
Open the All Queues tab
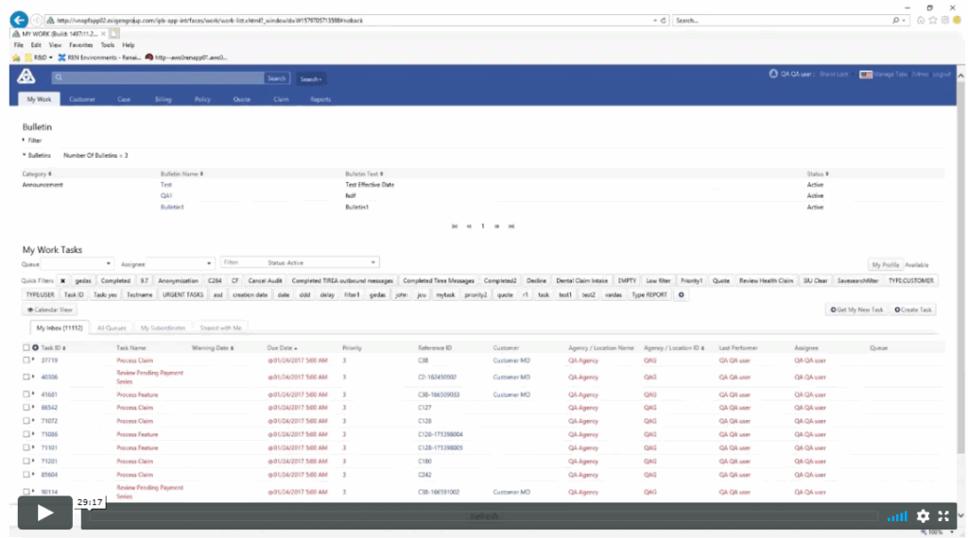click(112, 328)
